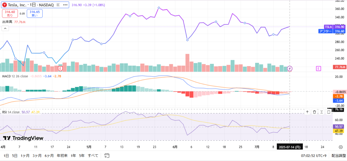Open chart settings hexagon gear icon
This screenshot has width=347, height=161.
(x=340, y=147)
